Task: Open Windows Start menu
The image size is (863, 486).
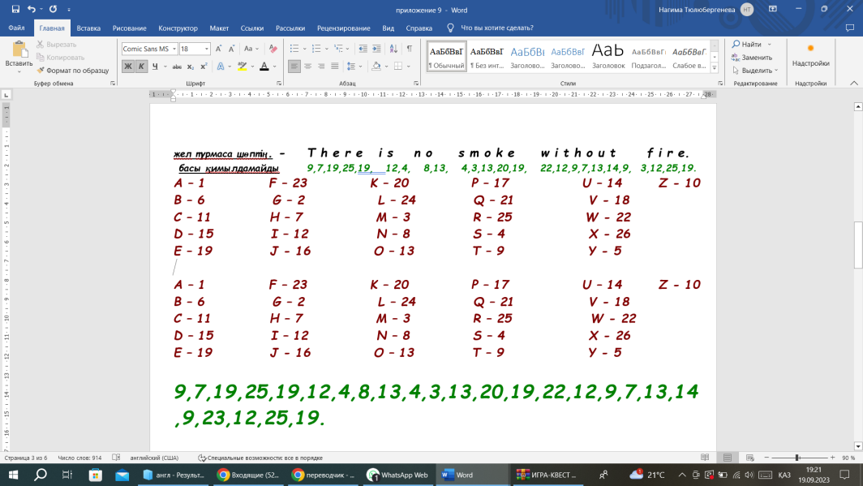Action: [x=13, y=475]
